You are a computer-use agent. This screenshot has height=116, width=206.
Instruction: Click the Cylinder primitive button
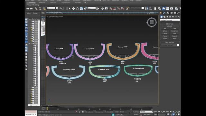click(x=165, y=34)
